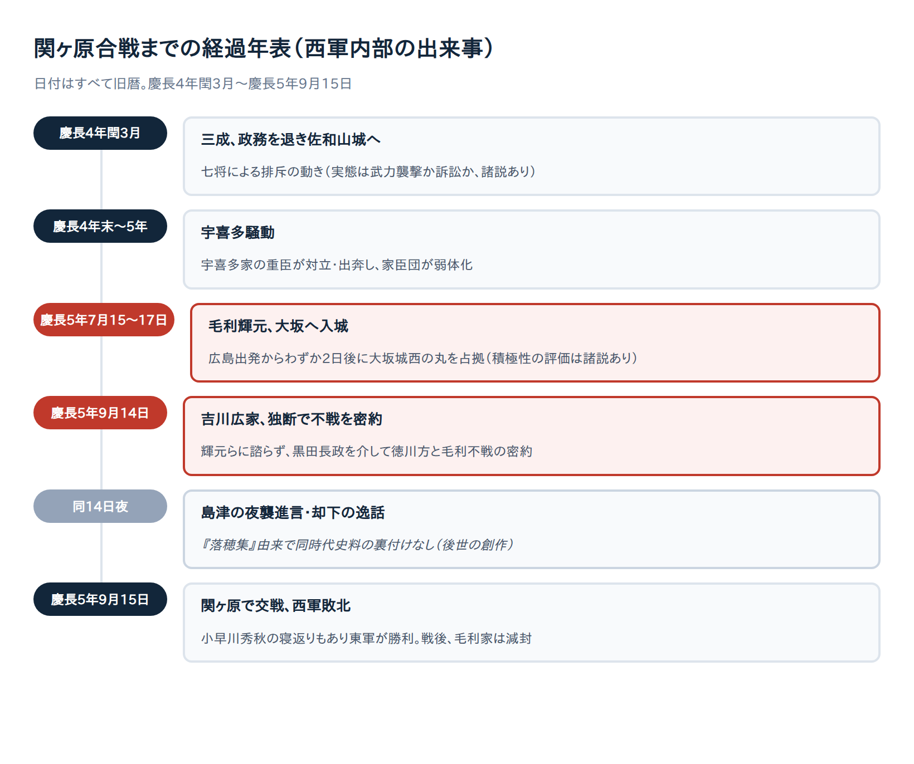The width and height of the screenshot is (914, 764).
Task: Click the description about 七将による排斥の動き
Action: (x=368, y=172)
